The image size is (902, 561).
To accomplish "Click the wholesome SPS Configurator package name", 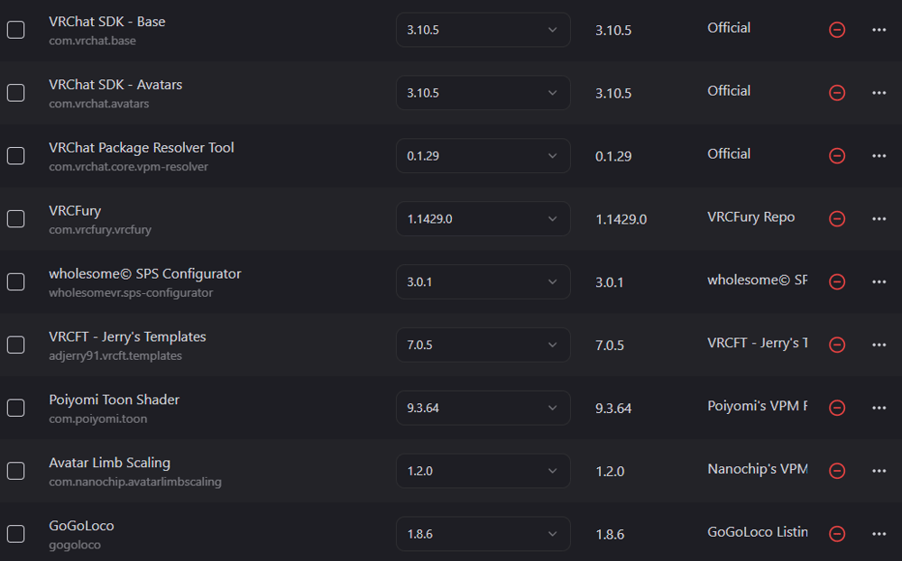I will tap(145, 274).
